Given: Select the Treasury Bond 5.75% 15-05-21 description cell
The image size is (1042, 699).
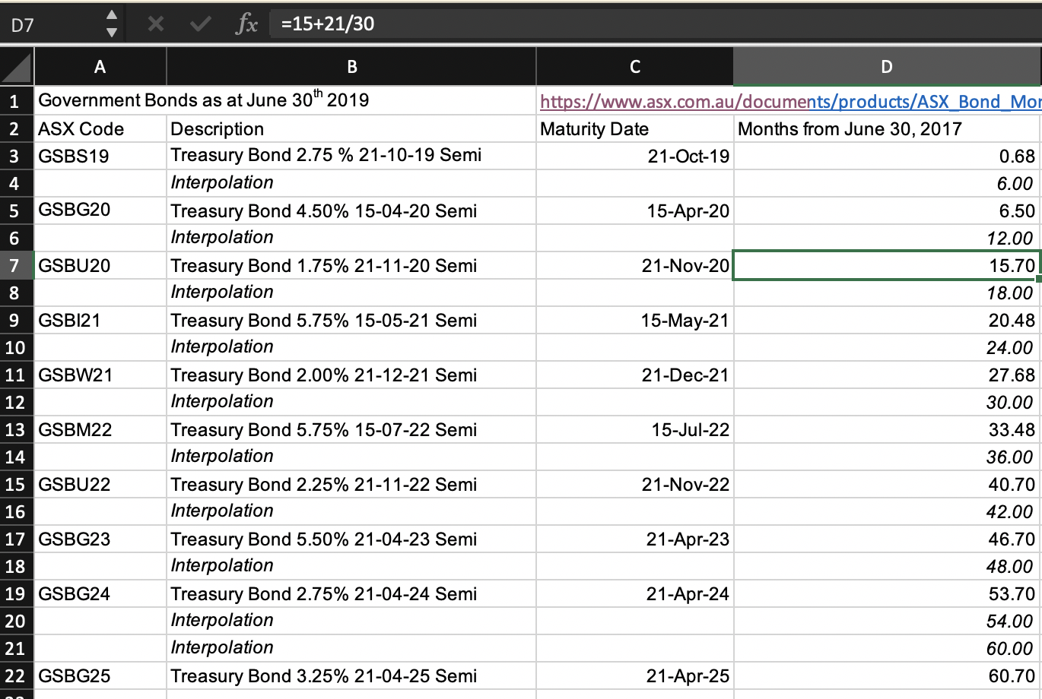Looking at the screenshot, I should [x=350, y=320].
